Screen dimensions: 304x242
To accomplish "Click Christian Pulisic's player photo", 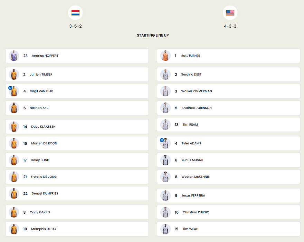I will 165,212.
